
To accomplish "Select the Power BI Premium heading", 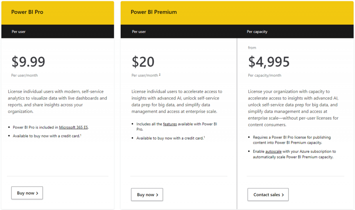I will pyautogui.click(x=154, y=12).
